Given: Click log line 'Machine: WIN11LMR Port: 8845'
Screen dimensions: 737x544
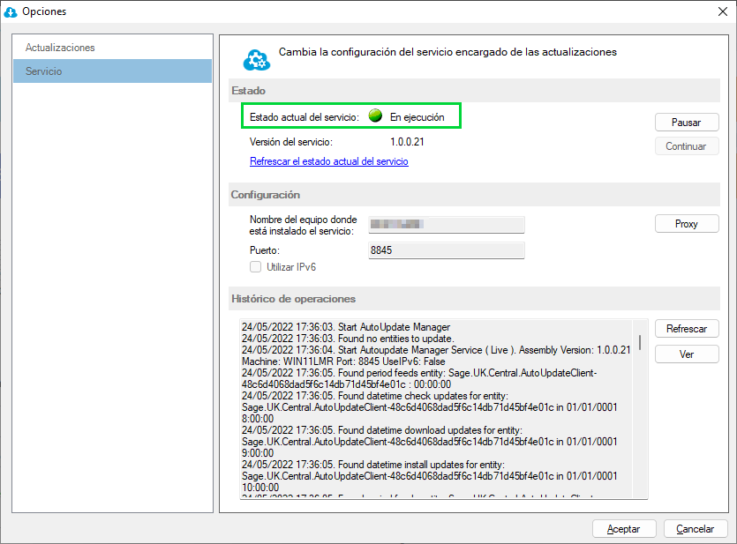Looking at the screenshot, I should click(343, 361).
